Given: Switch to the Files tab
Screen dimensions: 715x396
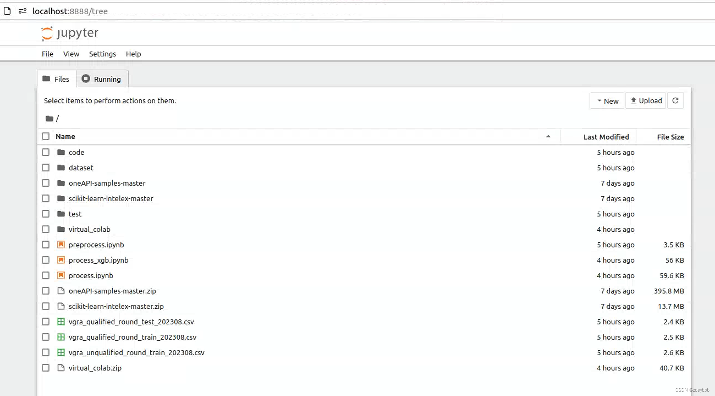Looking at the screenshot, I should pyautogui.click(x=56, y=79).
